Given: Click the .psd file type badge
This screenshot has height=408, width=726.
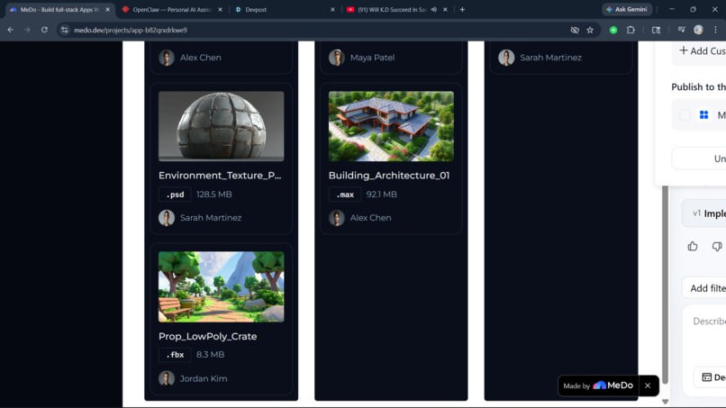Looking at the screenshot, I should (x=175, y=195).
